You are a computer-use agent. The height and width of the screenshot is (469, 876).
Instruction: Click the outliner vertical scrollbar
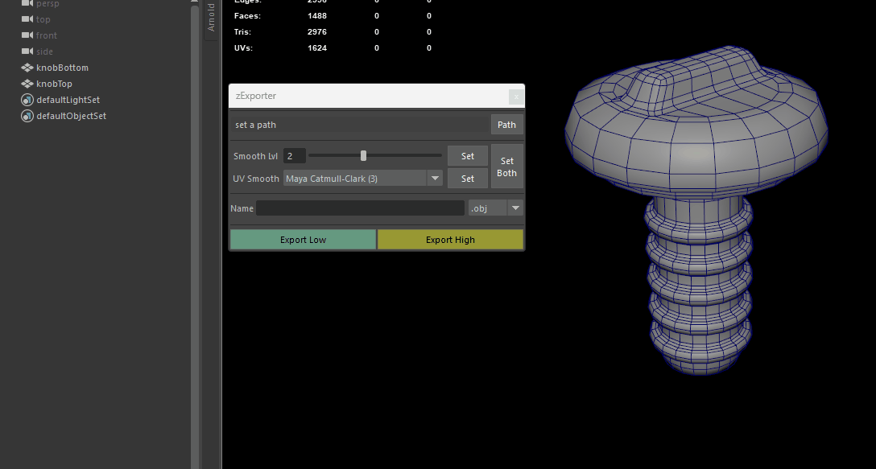pos(195,235)
